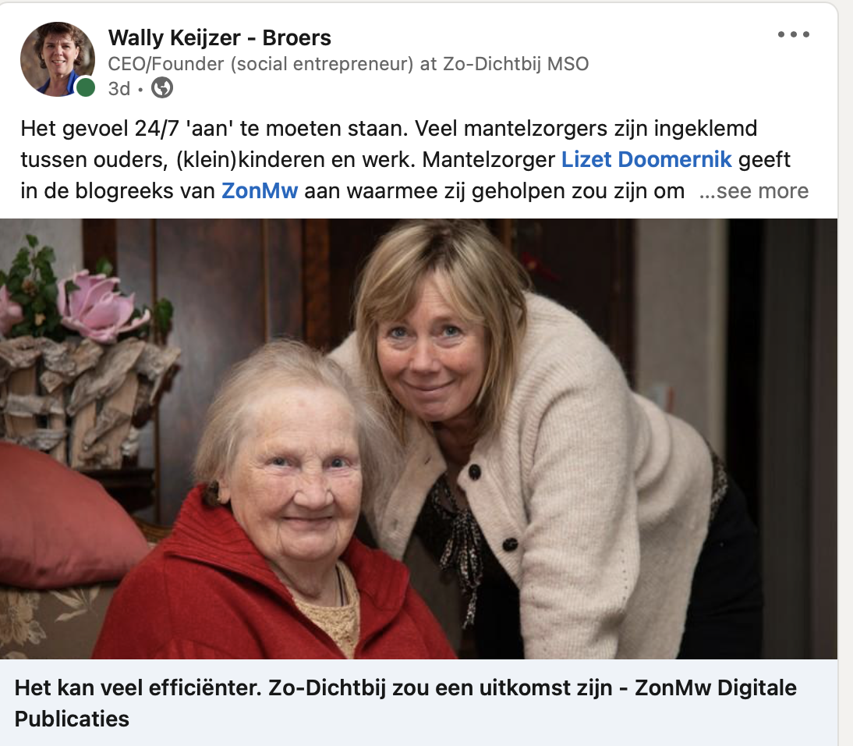Open Wally Keijzer - Broers profile name

pyautogui.click(x=219, y=38)
